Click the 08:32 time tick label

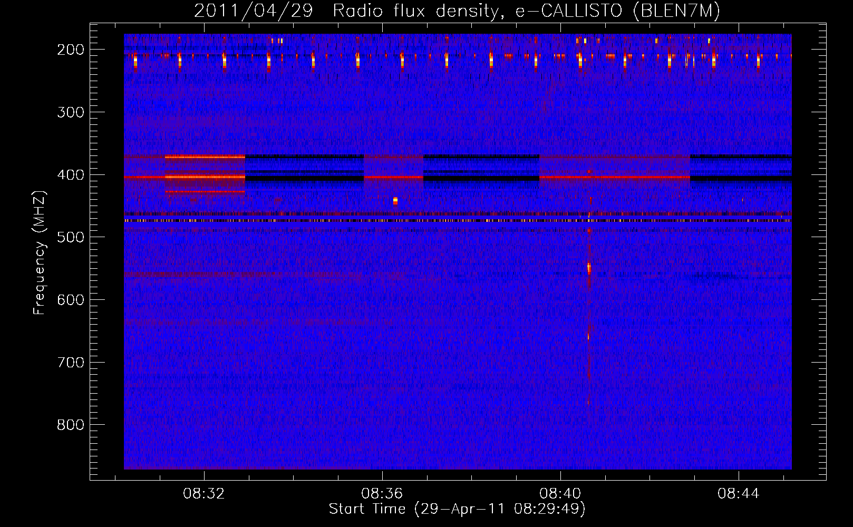[x=203, y=493]
